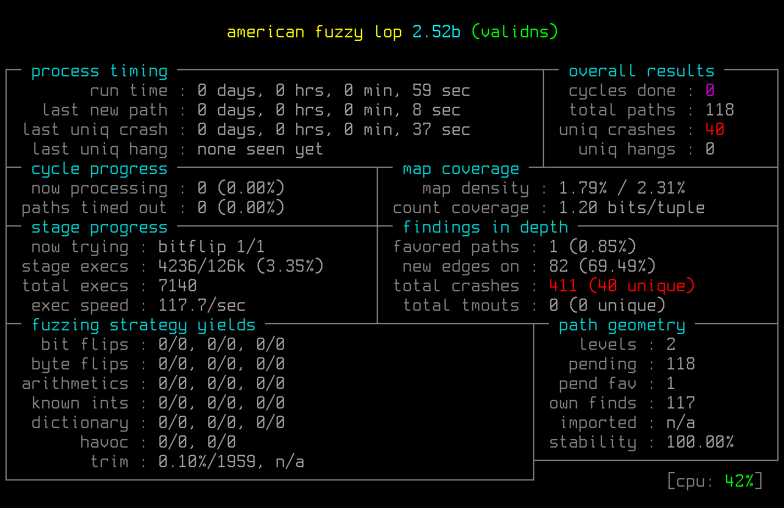784x508 pixels.
Task: Click the levels value '2'
Action: (x=671, y=345)
